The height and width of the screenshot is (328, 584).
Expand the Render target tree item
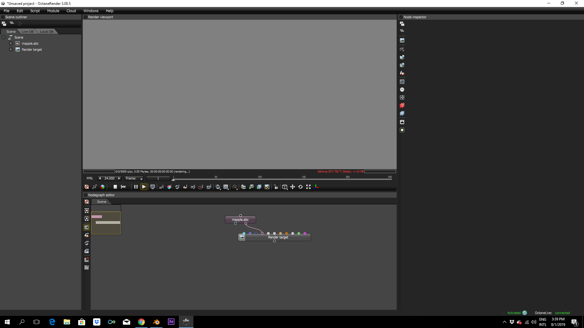coord(11,50)
